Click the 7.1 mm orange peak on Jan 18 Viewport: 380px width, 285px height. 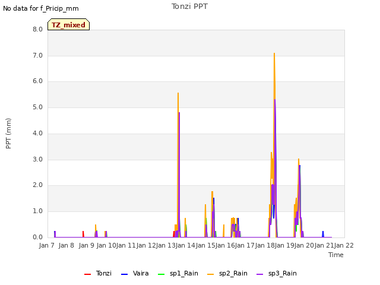coord(274,53)
